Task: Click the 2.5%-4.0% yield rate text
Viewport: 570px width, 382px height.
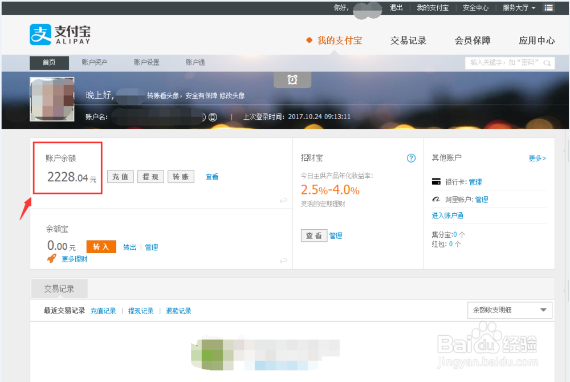Action: tap(330, 190)
